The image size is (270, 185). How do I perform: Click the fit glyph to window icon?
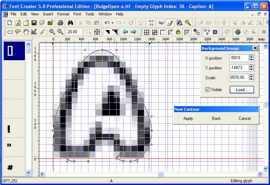97,32
